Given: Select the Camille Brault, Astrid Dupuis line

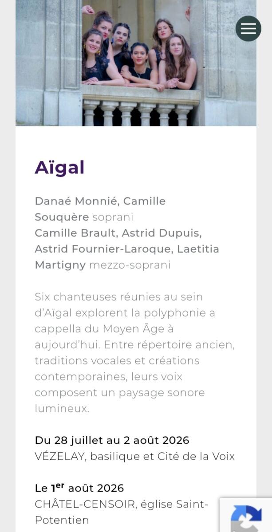Looking at the screenshot, I should (118, 233).
